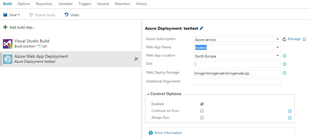Uncheck the Enabled checkbox
Screen dimensions: 310x139
[202, 104]
